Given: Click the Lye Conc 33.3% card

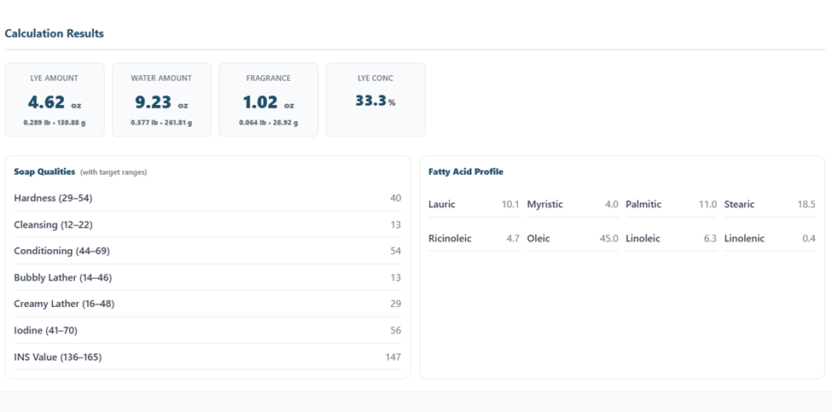Looking at the screenshot, I should point(375,100).
